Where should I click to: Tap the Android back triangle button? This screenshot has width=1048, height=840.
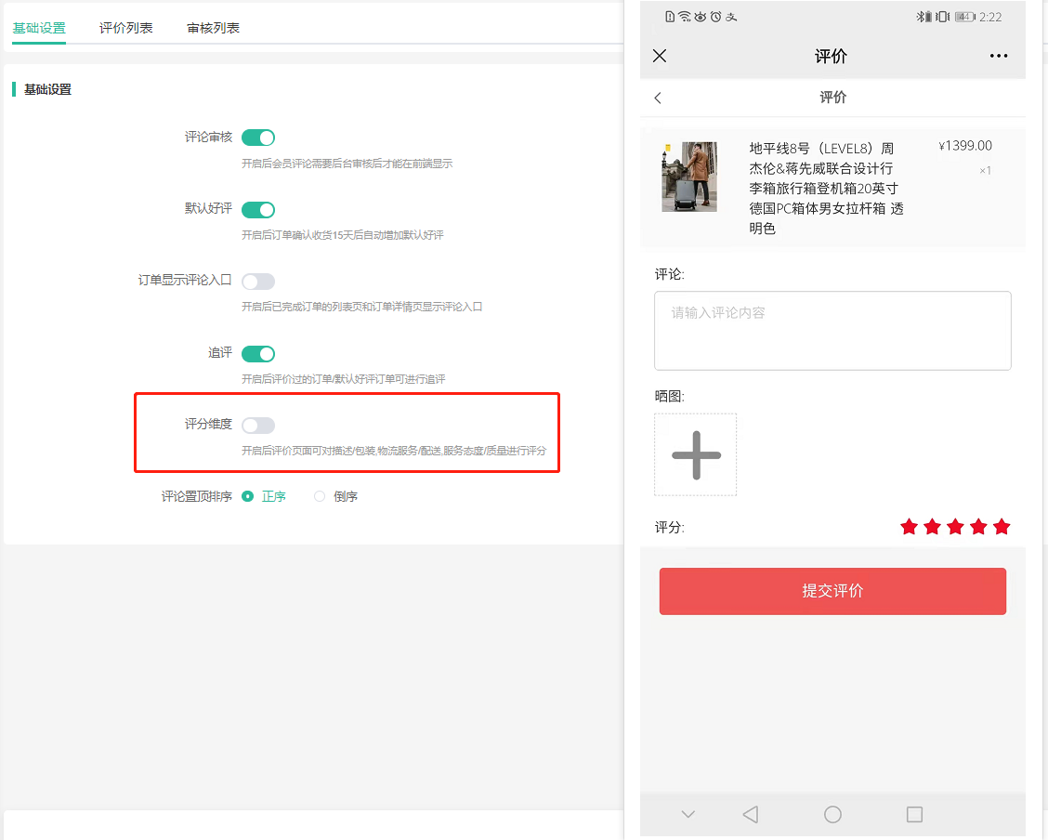(751, 814)
